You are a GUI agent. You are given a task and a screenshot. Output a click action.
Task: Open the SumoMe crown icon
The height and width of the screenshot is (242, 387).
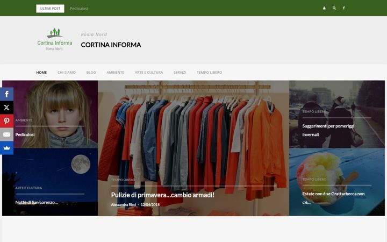pos(6,148)
